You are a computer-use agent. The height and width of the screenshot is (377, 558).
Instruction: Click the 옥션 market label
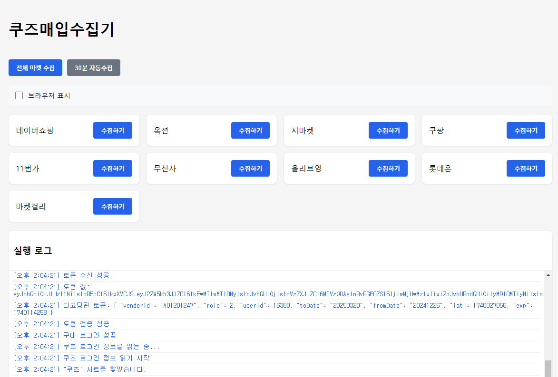pyautogui.click(x=161, y=131)
